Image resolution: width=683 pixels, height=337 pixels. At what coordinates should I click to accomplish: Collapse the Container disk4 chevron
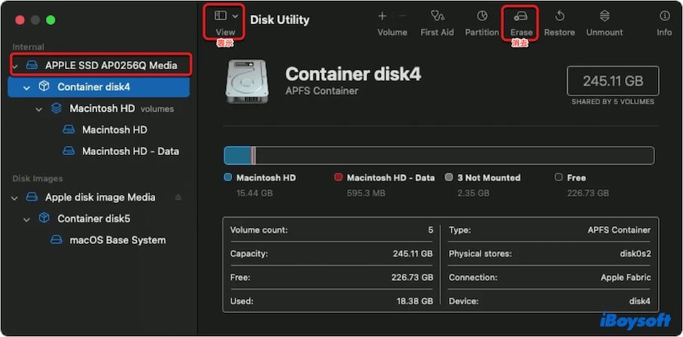[x=27, y=87]
